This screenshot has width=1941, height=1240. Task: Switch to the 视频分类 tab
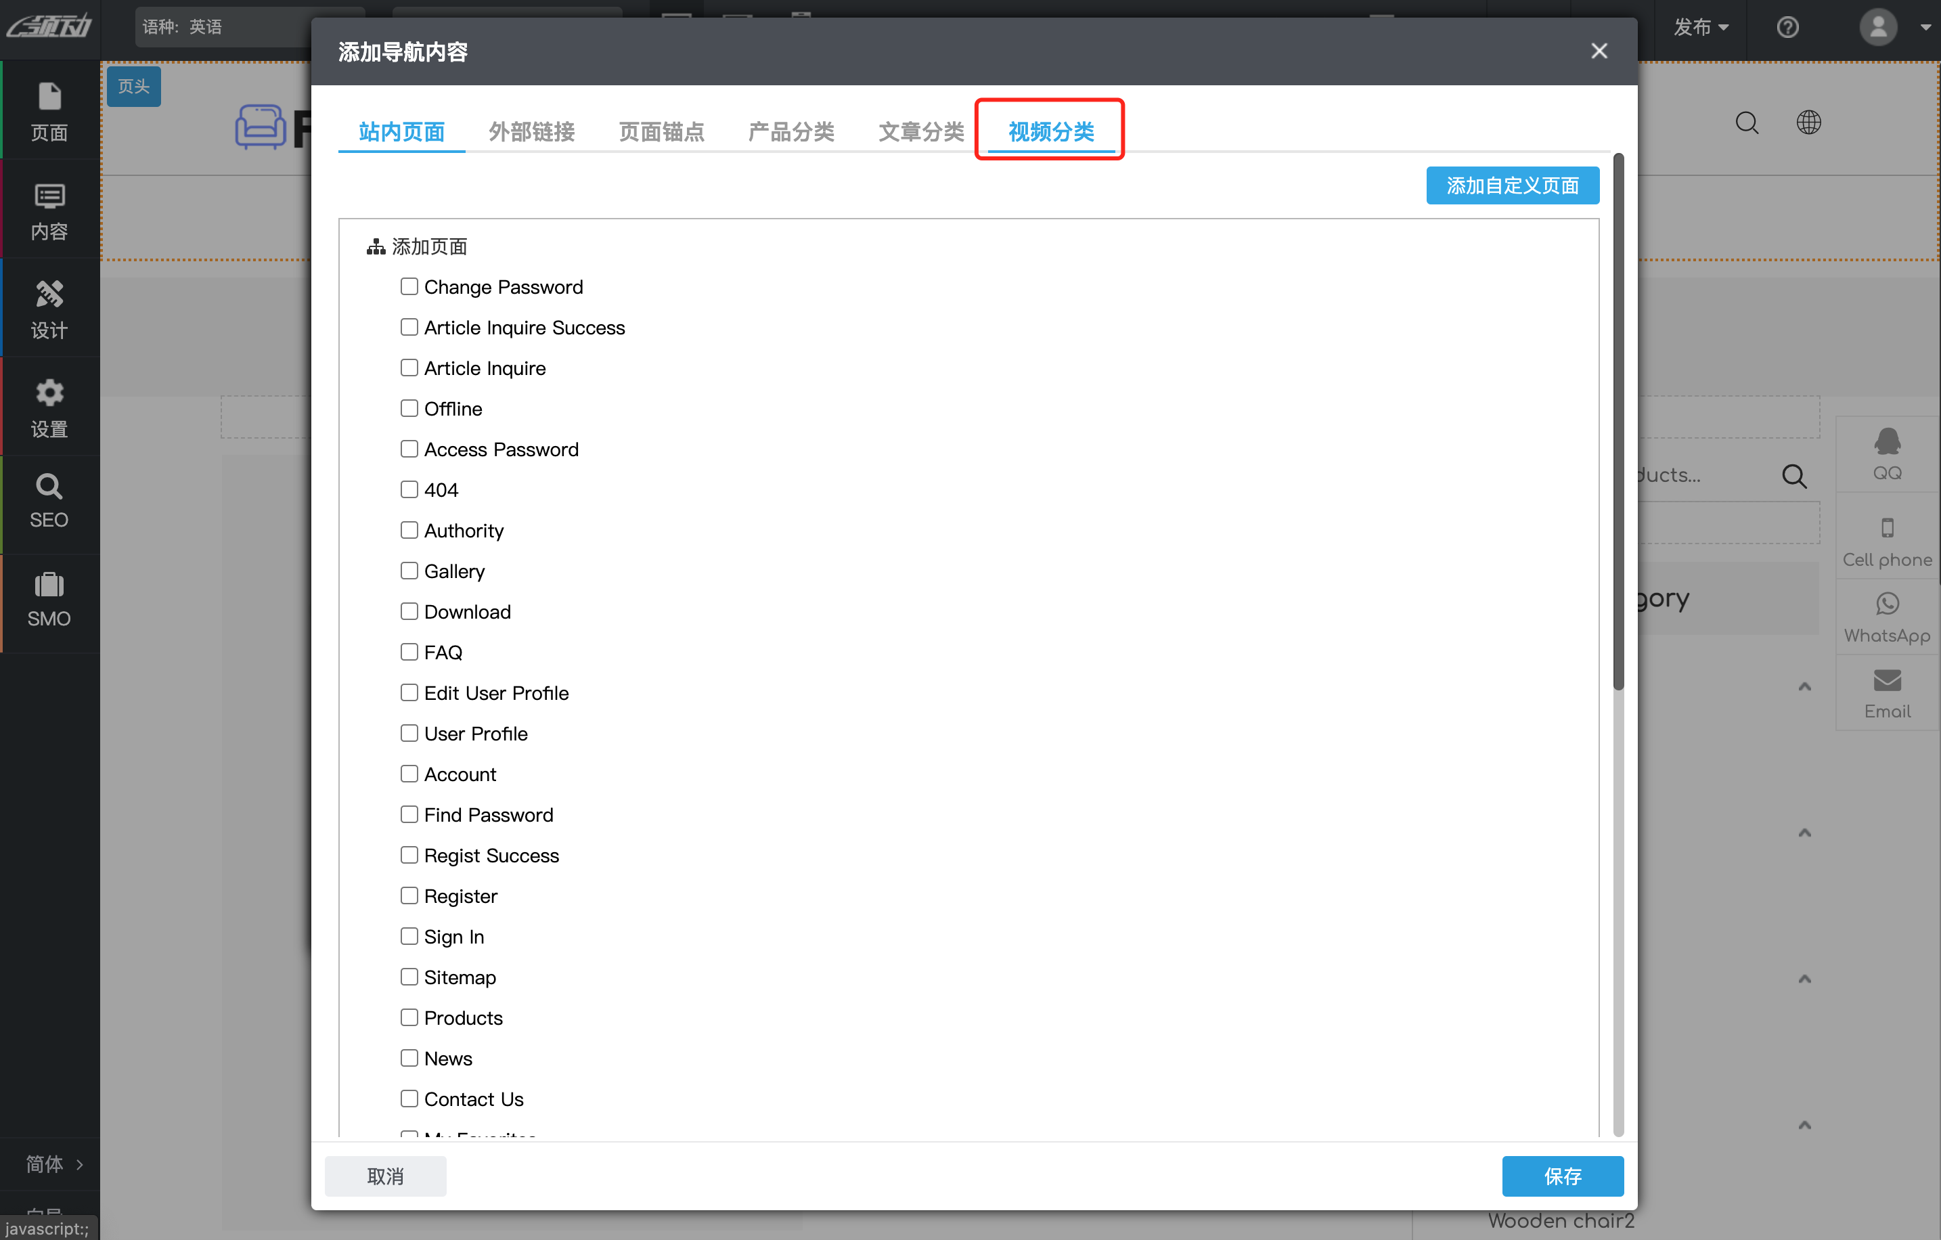click(1050, 131)
